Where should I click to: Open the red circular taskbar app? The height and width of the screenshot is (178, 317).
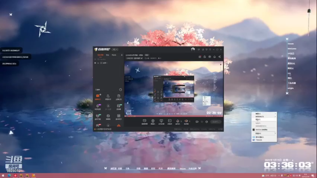point(15,176)
